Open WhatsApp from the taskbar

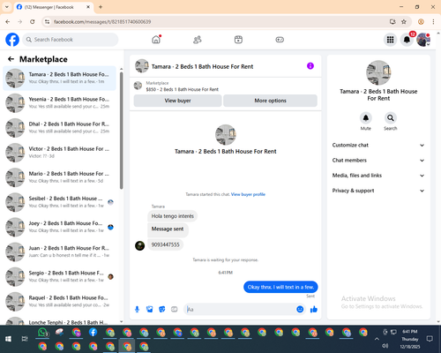[43, 333]
